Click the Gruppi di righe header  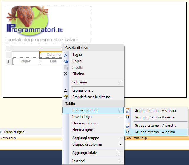pyautogui.click(x=14, y=132)
